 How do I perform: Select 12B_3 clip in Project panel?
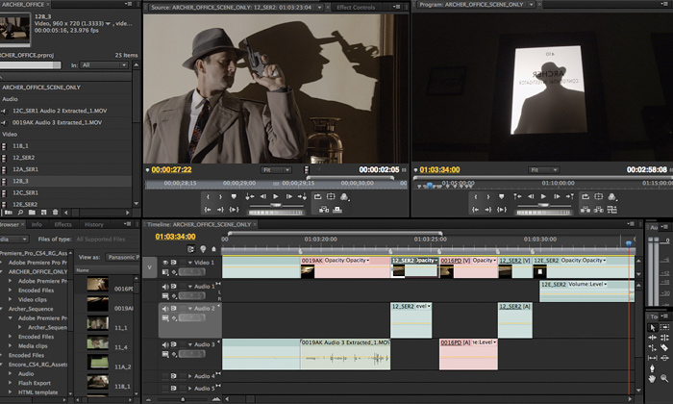tap(65, 181)
